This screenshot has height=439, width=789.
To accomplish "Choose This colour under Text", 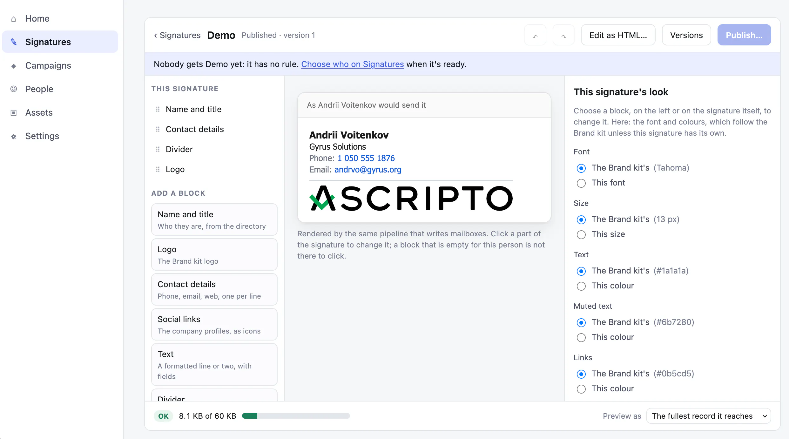I will pyautogui.click(x=581, y=286).
